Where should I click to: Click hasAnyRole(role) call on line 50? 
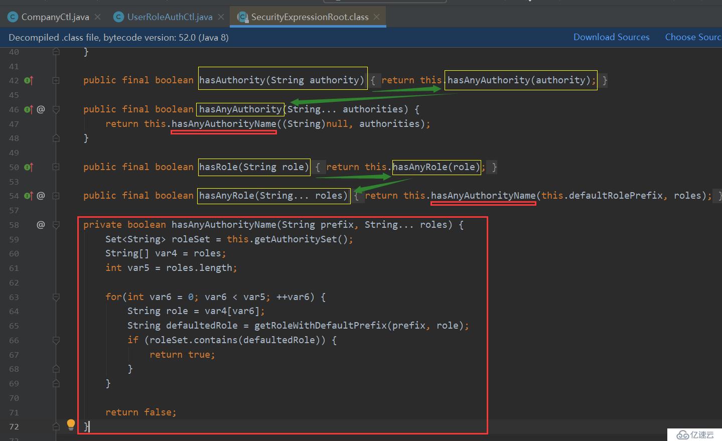click(x=437, y=167)
